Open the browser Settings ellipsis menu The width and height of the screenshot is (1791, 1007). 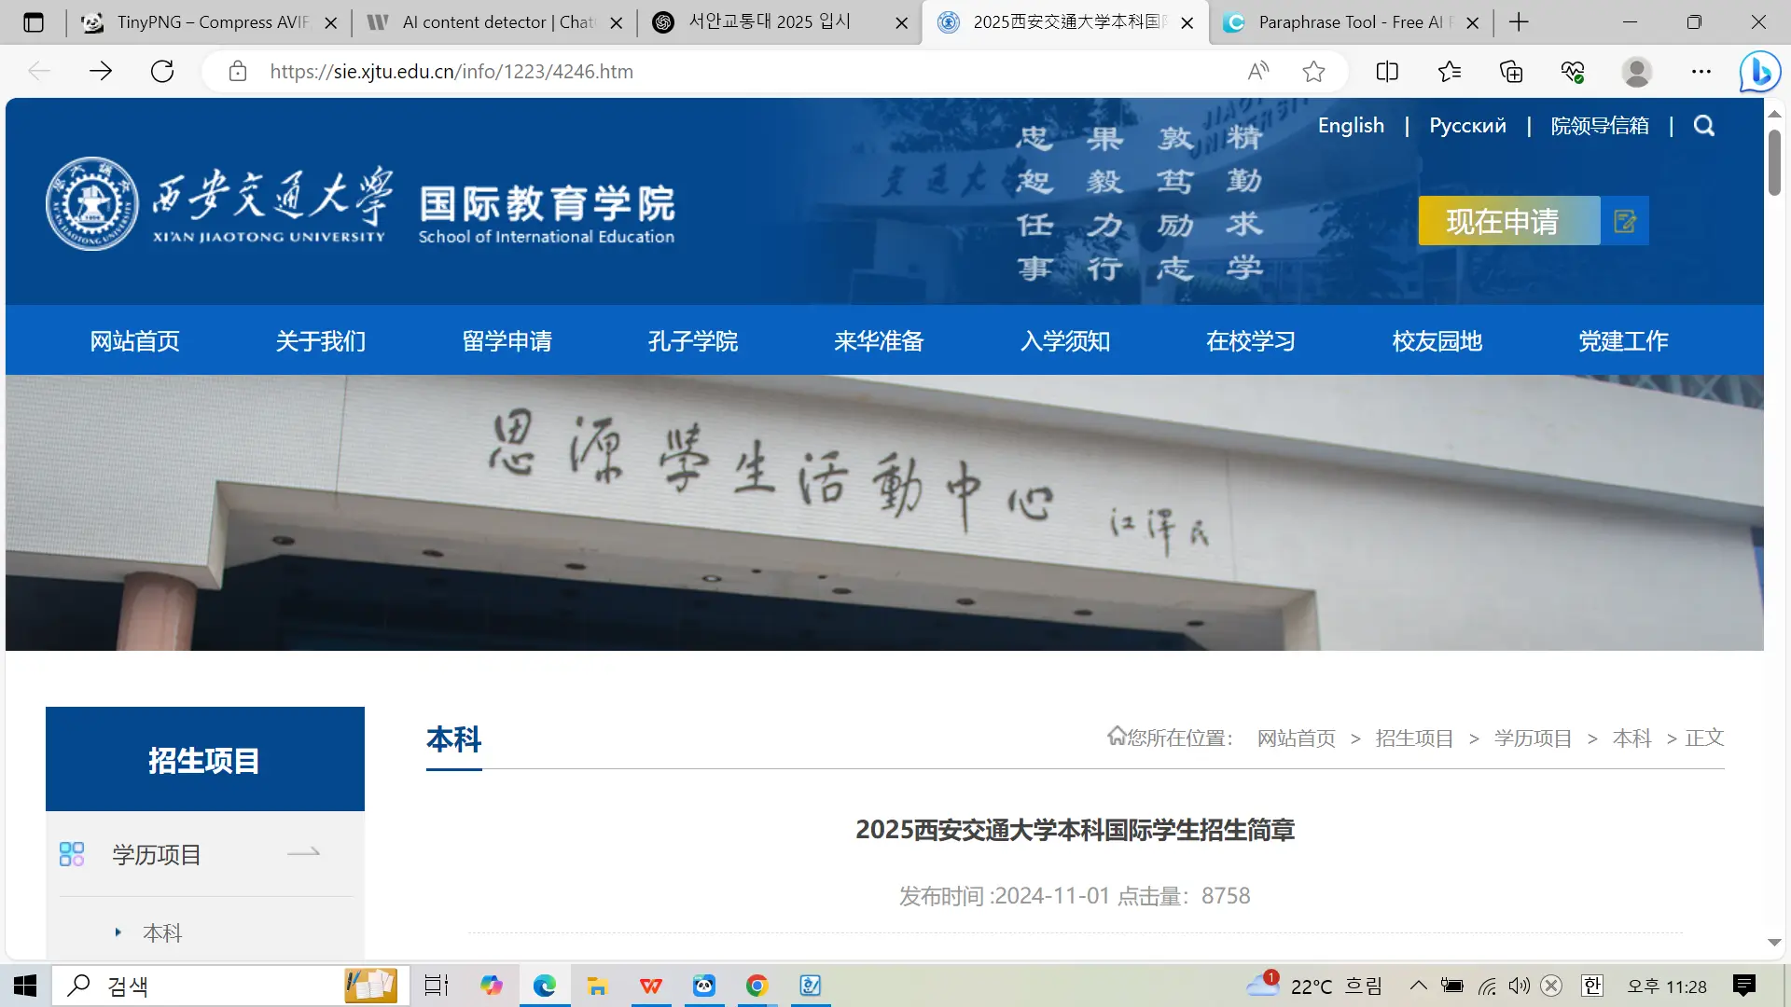click(x=1701, y=71)
